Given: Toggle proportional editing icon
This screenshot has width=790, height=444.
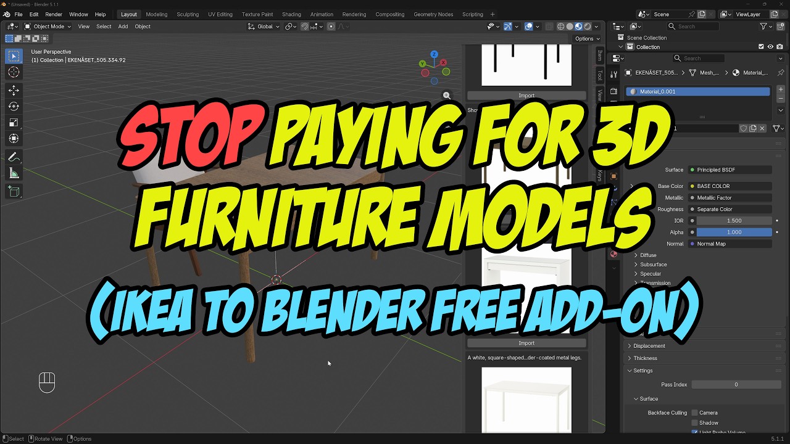Looking at the screenshot, I should (331, 27).
